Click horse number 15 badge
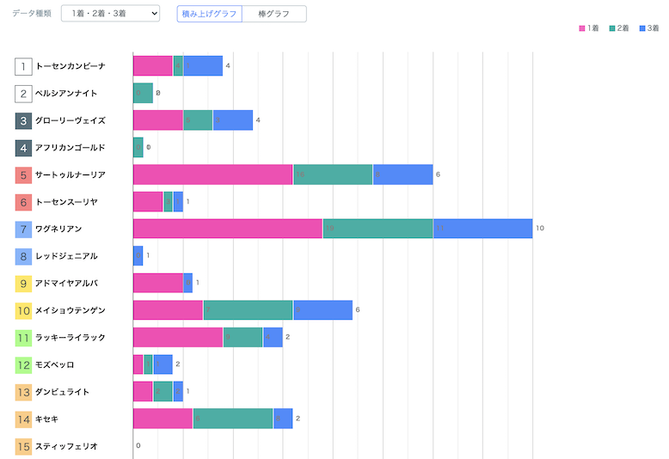Screen dimensions: 669x459 point(24,446)
